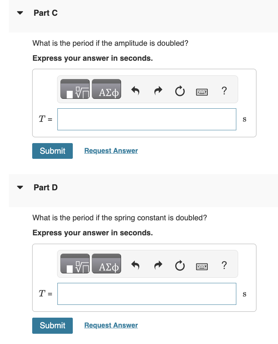Viewport: 278px width, 344px height.
Task: Collapse the Part D section
Action: (20, 188)
